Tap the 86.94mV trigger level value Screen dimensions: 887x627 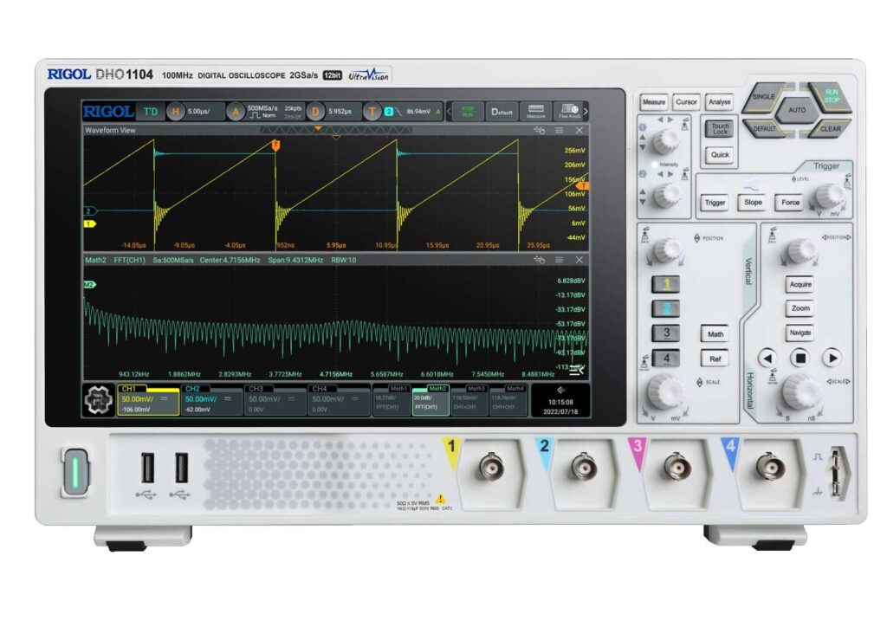click(418, 112)
